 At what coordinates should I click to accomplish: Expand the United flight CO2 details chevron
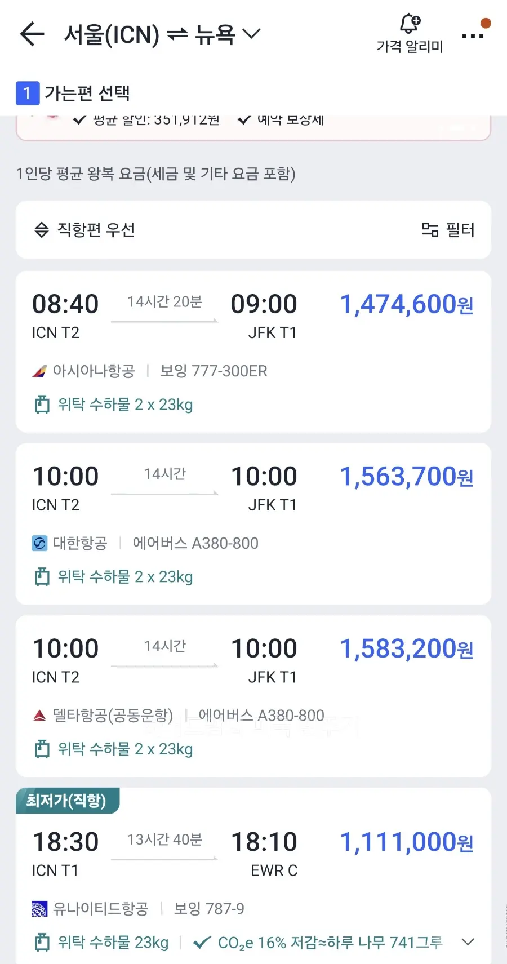coord(468,942)
